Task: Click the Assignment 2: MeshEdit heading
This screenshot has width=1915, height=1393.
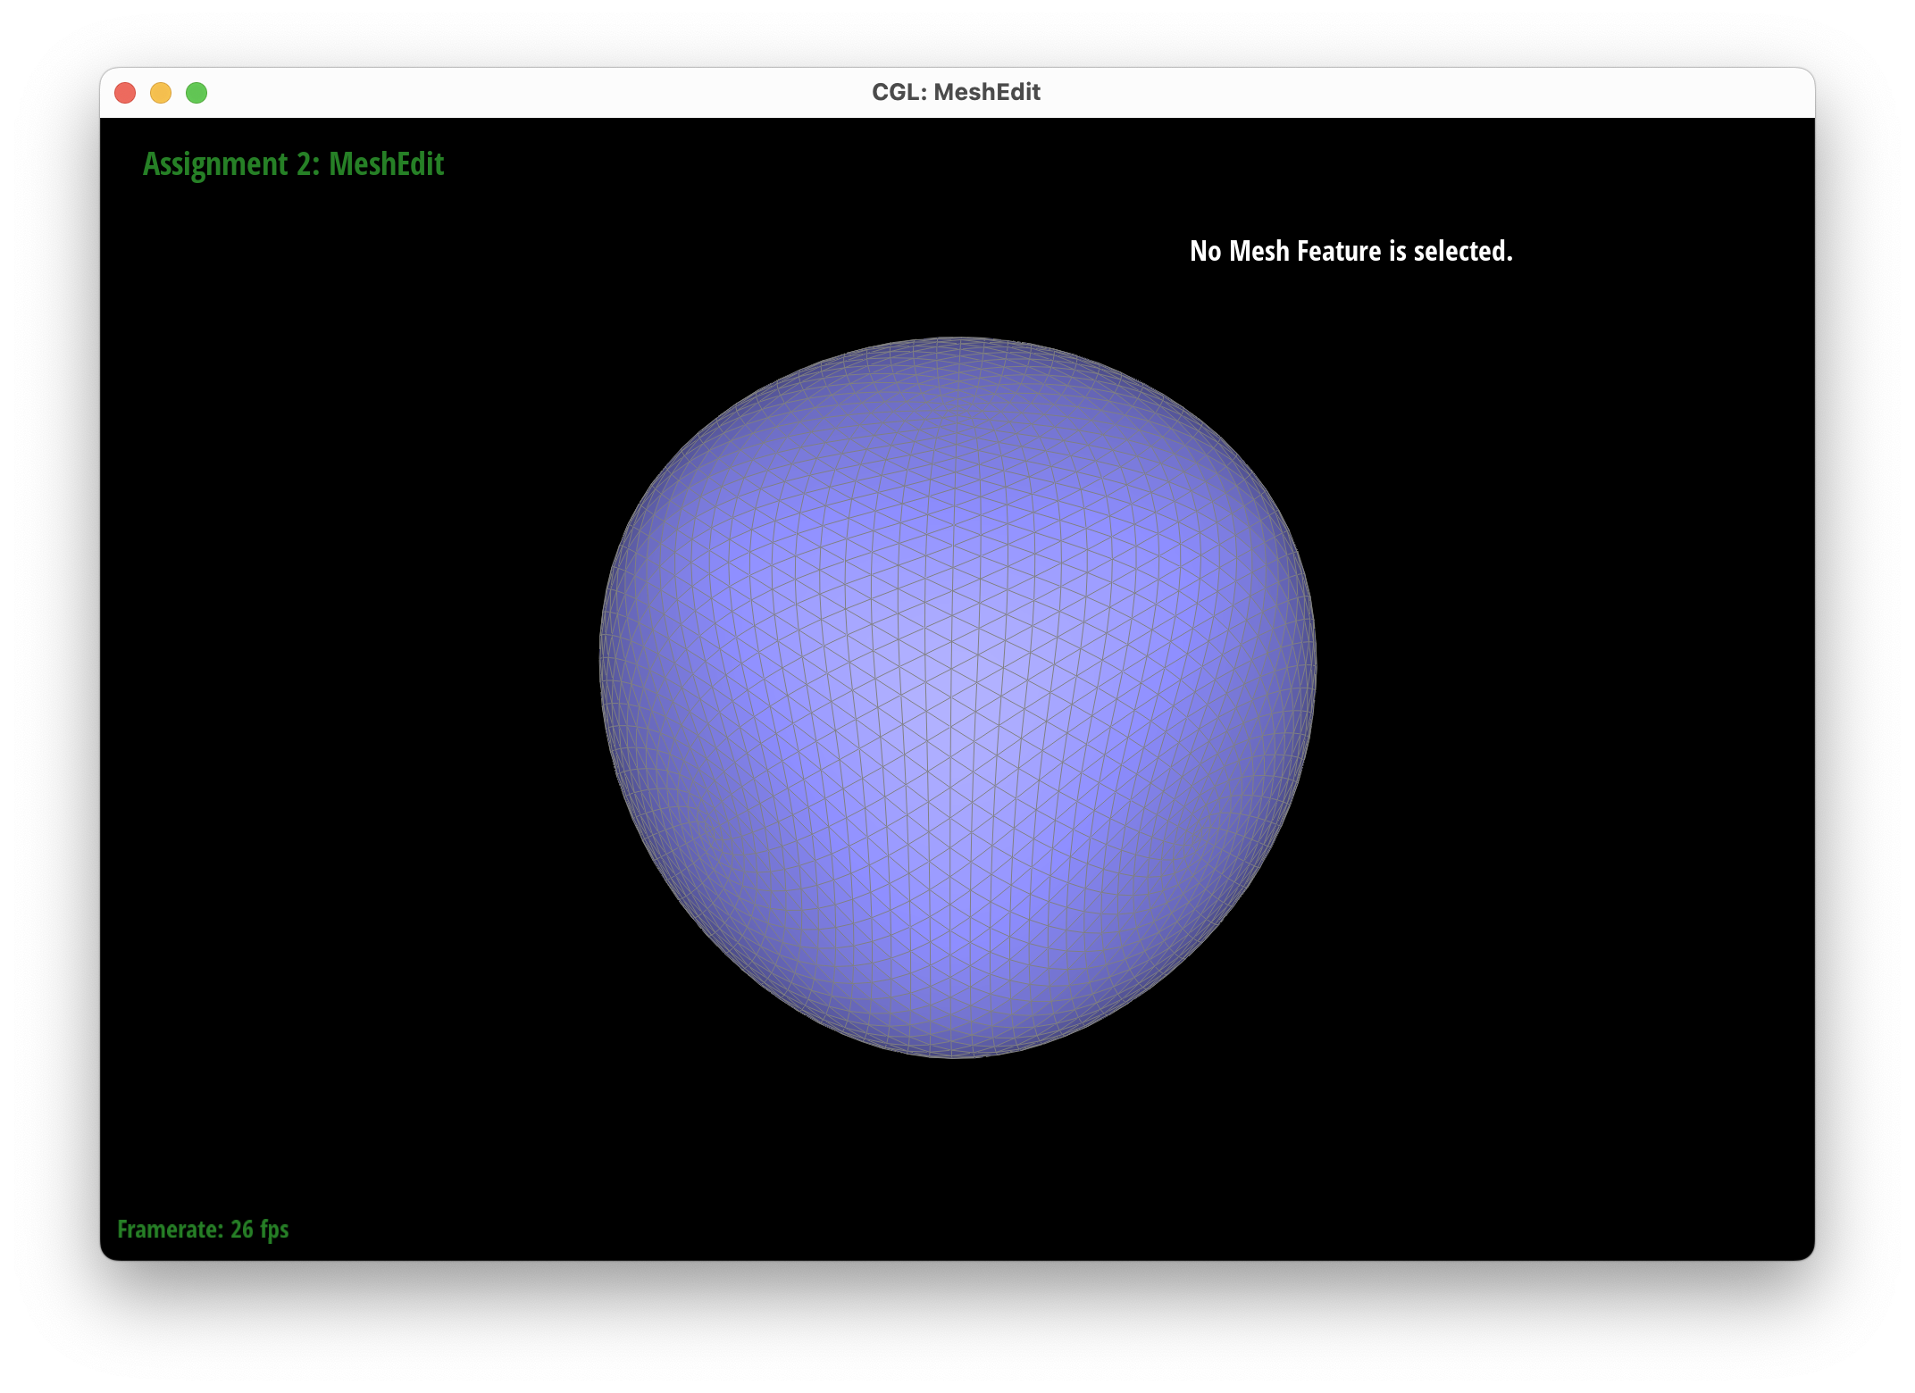Action: (294, 164)
